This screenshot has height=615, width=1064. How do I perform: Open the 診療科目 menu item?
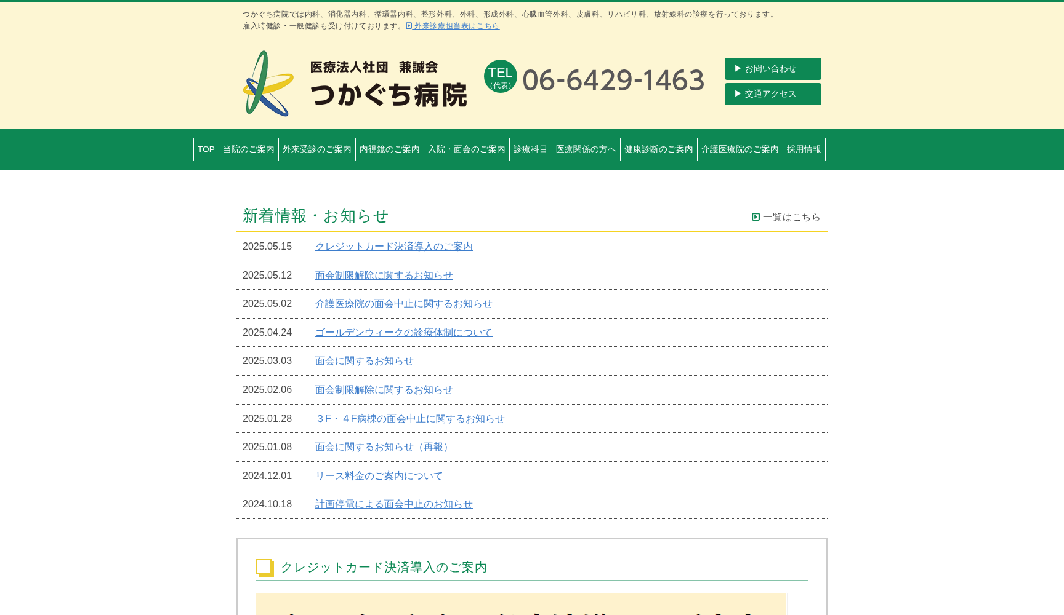pyautogui.click(x=530, y=149)
